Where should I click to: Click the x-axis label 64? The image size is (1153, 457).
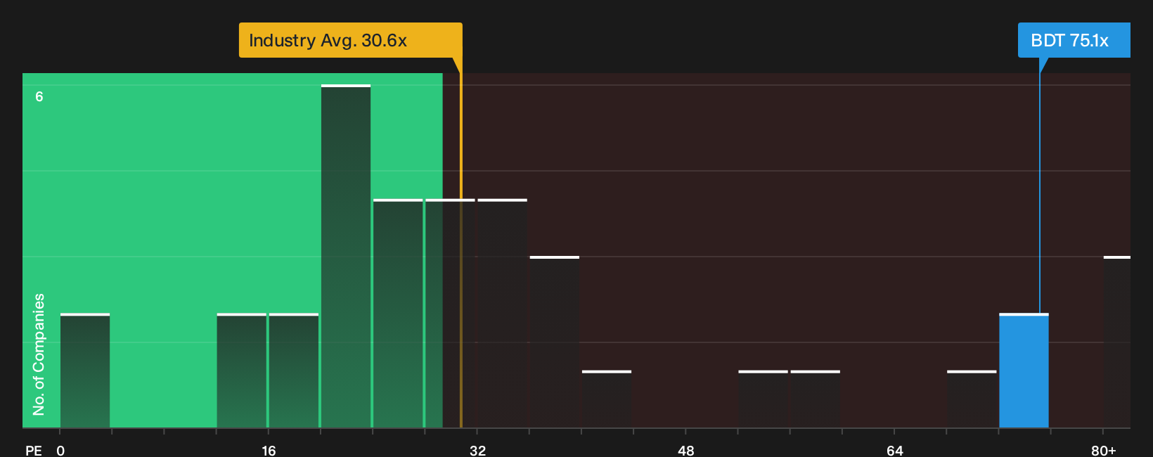[894, 450]
